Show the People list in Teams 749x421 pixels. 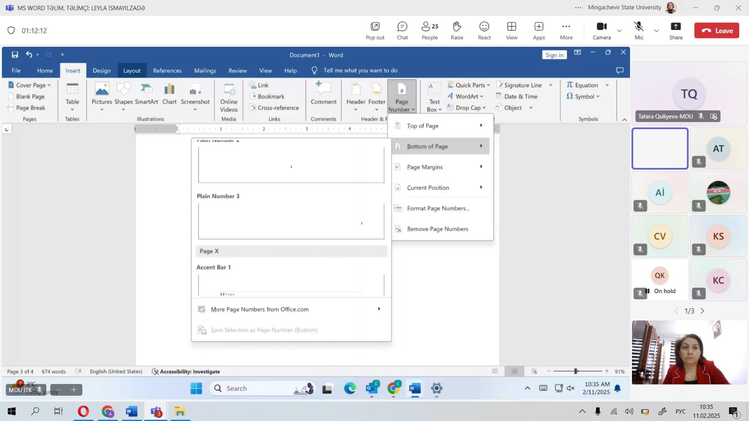[430, 31]
